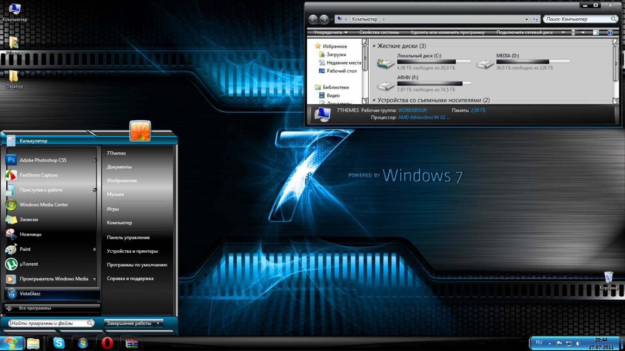625x351 pixels.
Task: Expand Paint jump list arrow
Action: click(x=95, y=249)
